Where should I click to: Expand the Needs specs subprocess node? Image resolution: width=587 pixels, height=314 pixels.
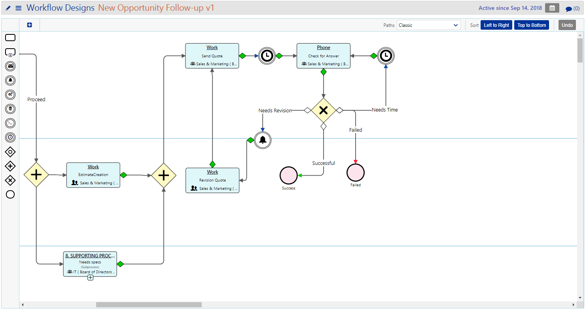point(90,278)
